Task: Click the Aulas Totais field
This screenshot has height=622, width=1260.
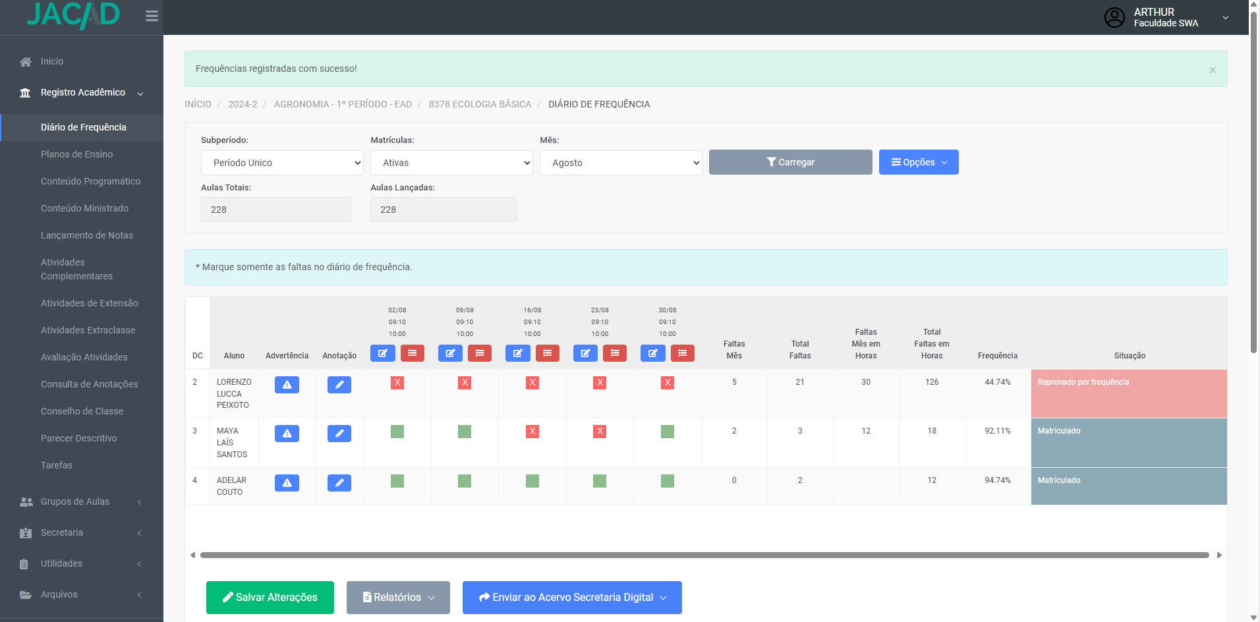Action: click(x=276, y=210)
